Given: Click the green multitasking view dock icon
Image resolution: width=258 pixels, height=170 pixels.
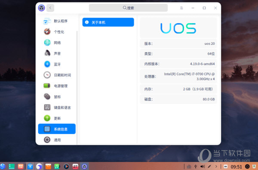Looking at the screenshot, I should [12, 167].
